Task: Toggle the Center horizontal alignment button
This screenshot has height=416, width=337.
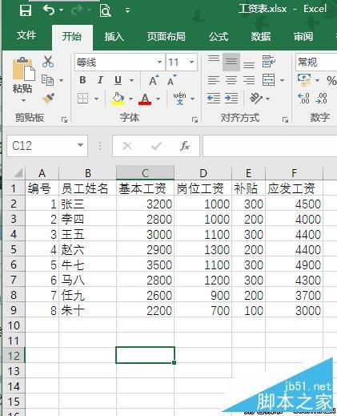Action: tap(231, 80)
